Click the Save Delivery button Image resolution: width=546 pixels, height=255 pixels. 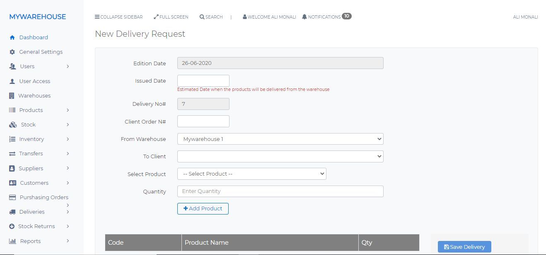[464, 247]
